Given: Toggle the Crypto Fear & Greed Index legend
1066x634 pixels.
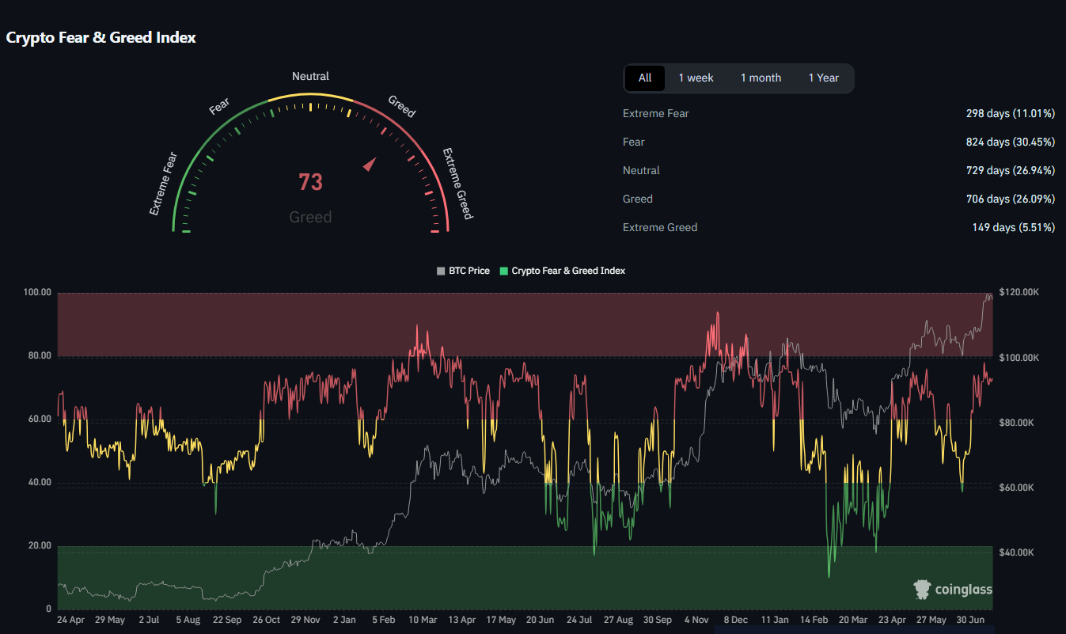Looking at the screenshot, I should point(563,271).
